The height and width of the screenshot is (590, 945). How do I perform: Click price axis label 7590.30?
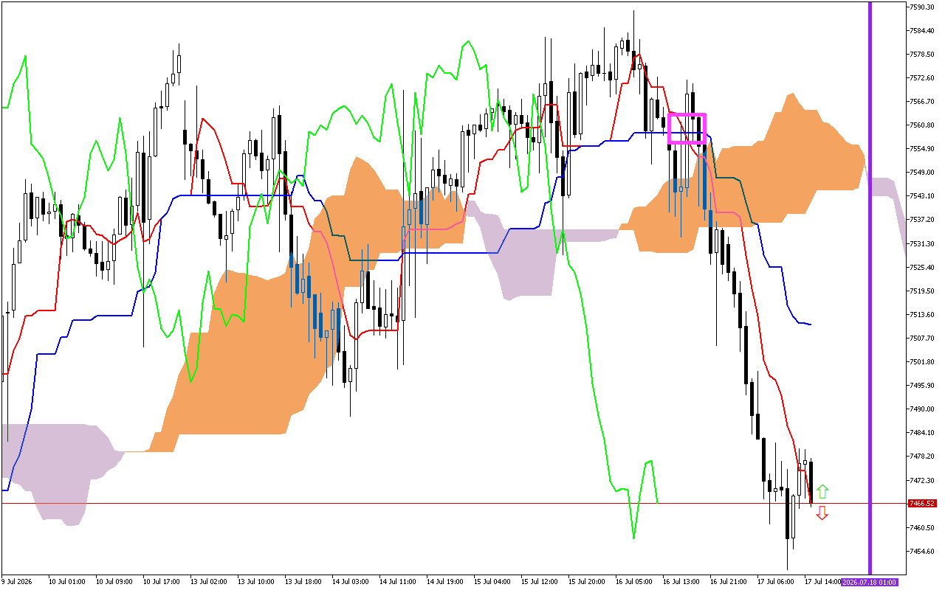click(x=923, y=7)
